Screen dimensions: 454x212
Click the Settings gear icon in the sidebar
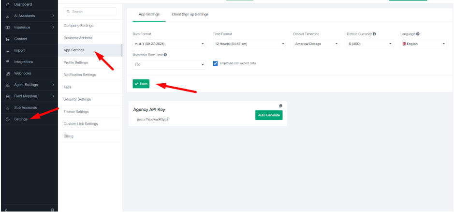point(8,119)
